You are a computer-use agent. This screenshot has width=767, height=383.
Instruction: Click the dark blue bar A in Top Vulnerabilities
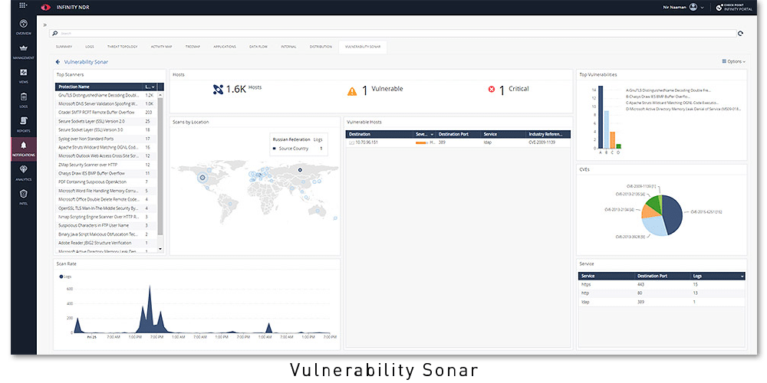pos(601,117)
